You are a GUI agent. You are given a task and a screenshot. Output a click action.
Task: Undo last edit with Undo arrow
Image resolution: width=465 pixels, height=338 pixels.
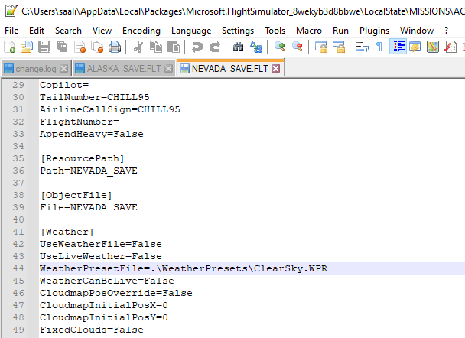(x=197, y=47)
